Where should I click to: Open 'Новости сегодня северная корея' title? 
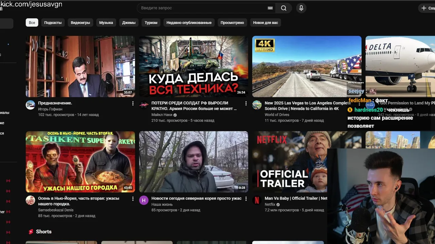pyautogui.click(x=196, y=198)
